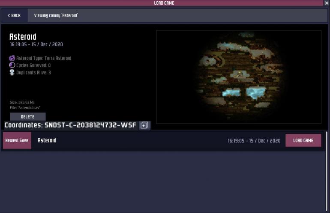Click the large Asteroid colony title
The width and height of the screenshot is (330, 213).
pos(23,37)
